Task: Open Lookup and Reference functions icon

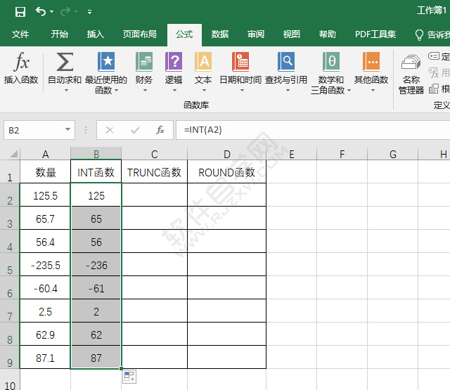Action: click(286, 63)
